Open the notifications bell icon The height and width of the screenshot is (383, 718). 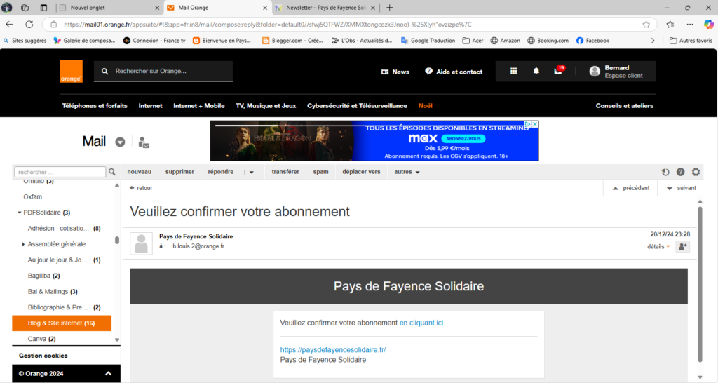pyautogui.click(x=536, y=72)
